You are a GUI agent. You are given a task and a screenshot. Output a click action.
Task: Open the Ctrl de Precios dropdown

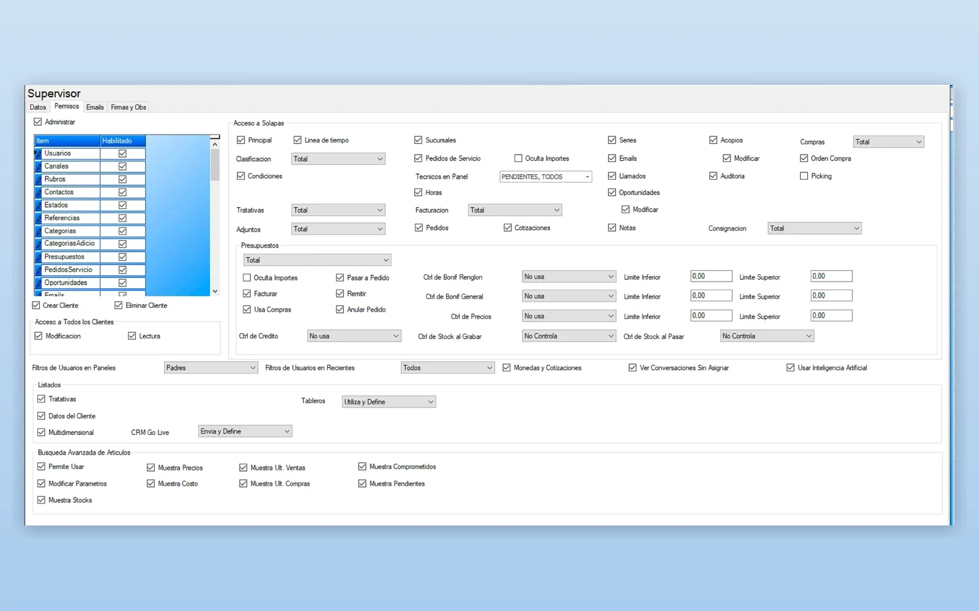(x=569, y=316)
